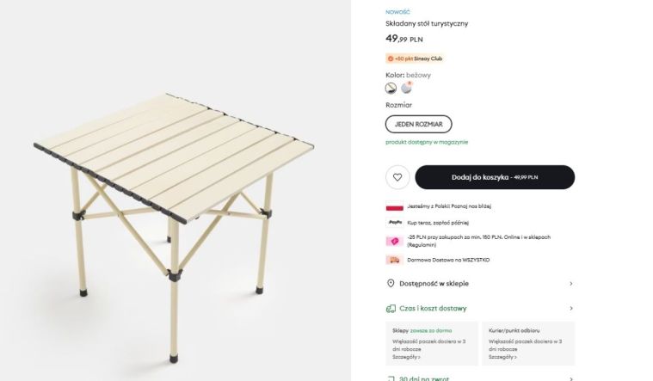
Task: Click the green delivery cost icon
Action: click(391, 308)
